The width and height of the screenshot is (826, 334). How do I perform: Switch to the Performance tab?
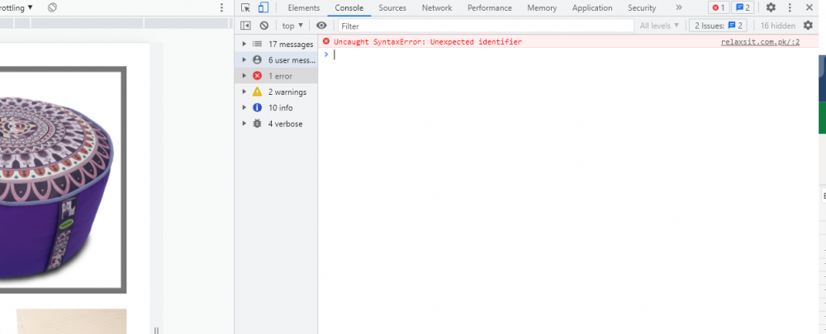(x=489, y=8)
